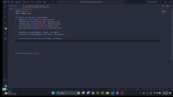Open the editor More Actions ellipsis
Image resolution: width=173 pixels, height=97 pixels.
click(x=171, y=6)
